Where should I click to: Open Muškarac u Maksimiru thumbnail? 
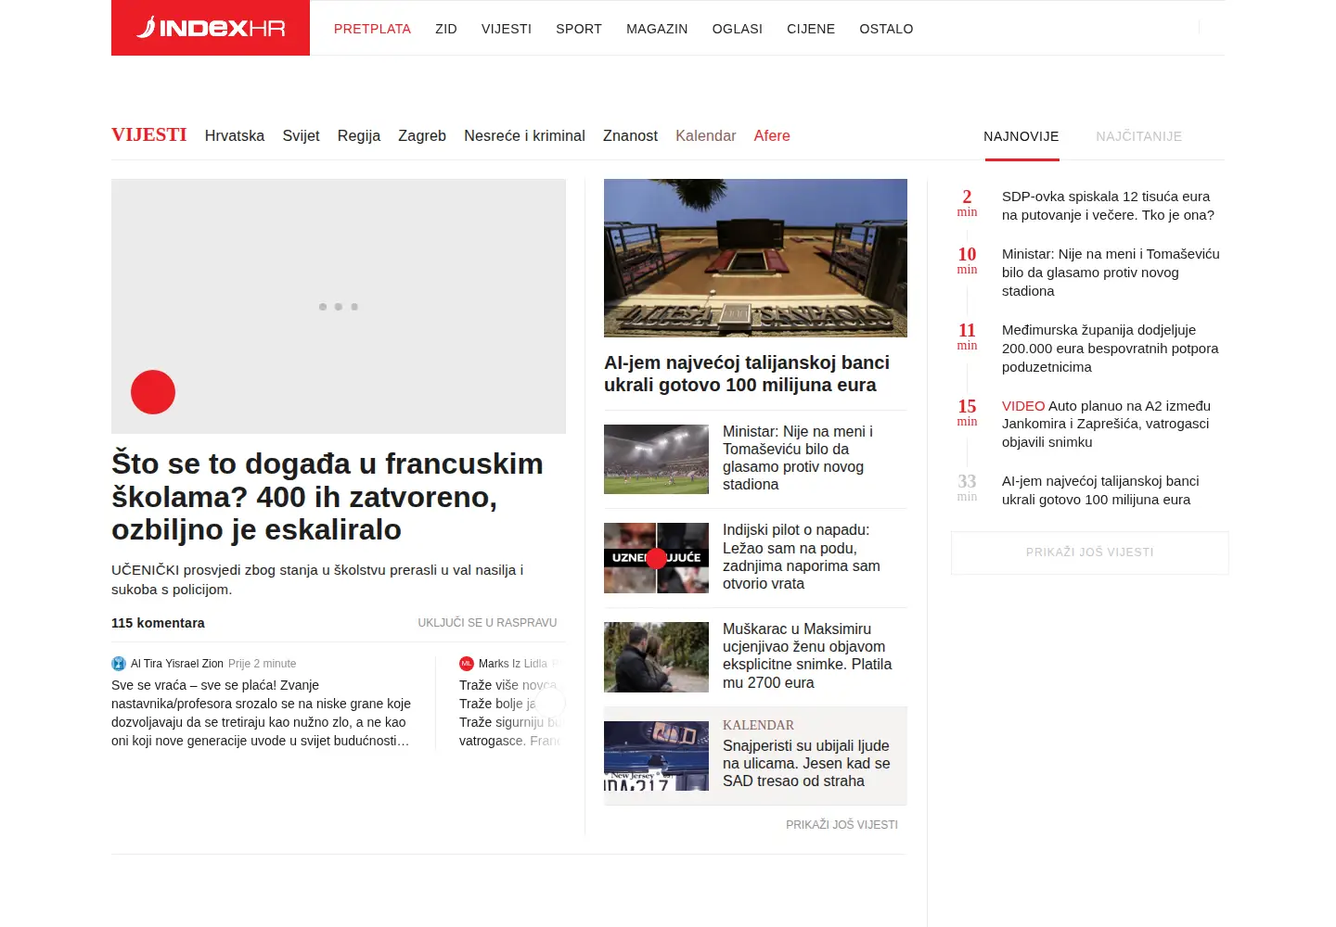[x=656, y=657]
